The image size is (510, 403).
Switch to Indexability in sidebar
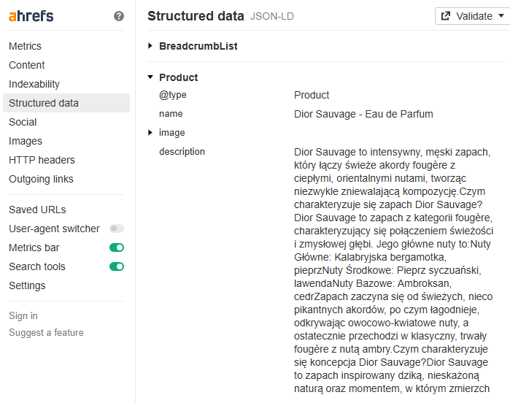[x=34, y=84]
